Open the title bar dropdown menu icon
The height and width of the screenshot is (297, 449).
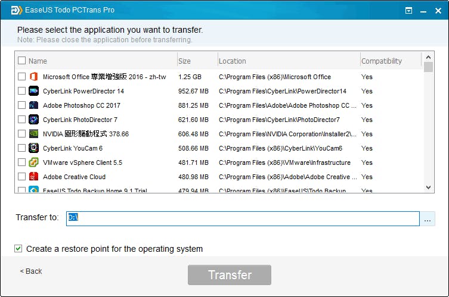[408, 11]
